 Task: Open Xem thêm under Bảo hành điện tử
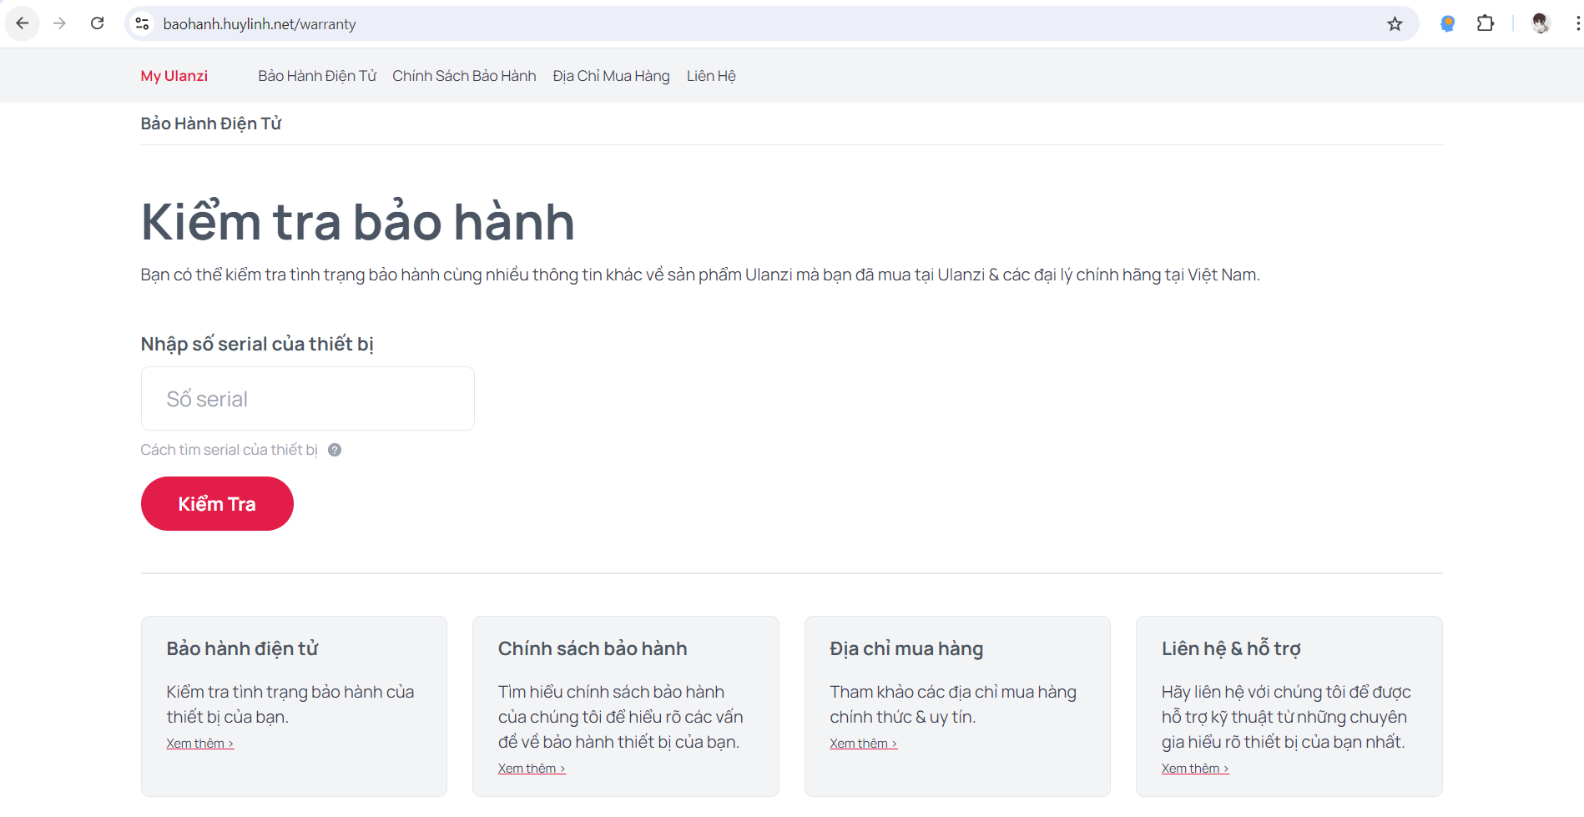tap(200, 744)
